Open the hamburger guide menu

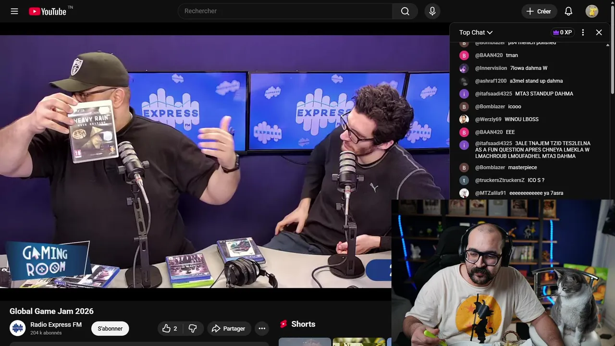tap(14, 11)
